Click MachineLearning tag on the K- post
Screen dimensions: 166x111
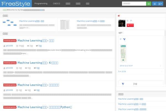[10, 63]
